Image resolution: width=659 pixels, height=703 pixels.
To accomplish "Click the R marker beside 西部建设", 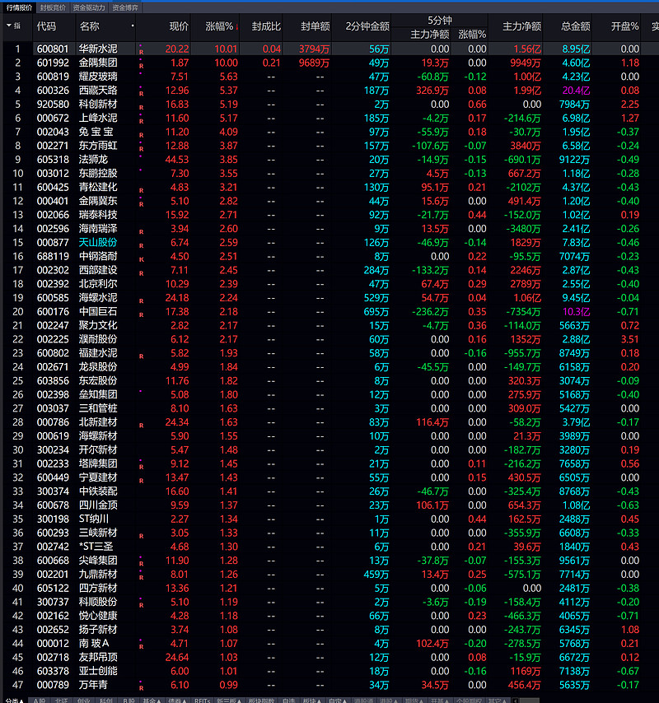I will (142, 273).
